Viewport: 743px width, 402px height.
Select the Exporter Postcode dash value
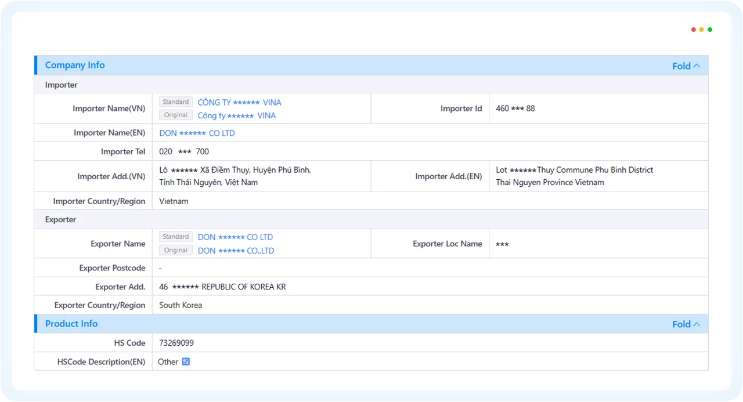point(161,268)
